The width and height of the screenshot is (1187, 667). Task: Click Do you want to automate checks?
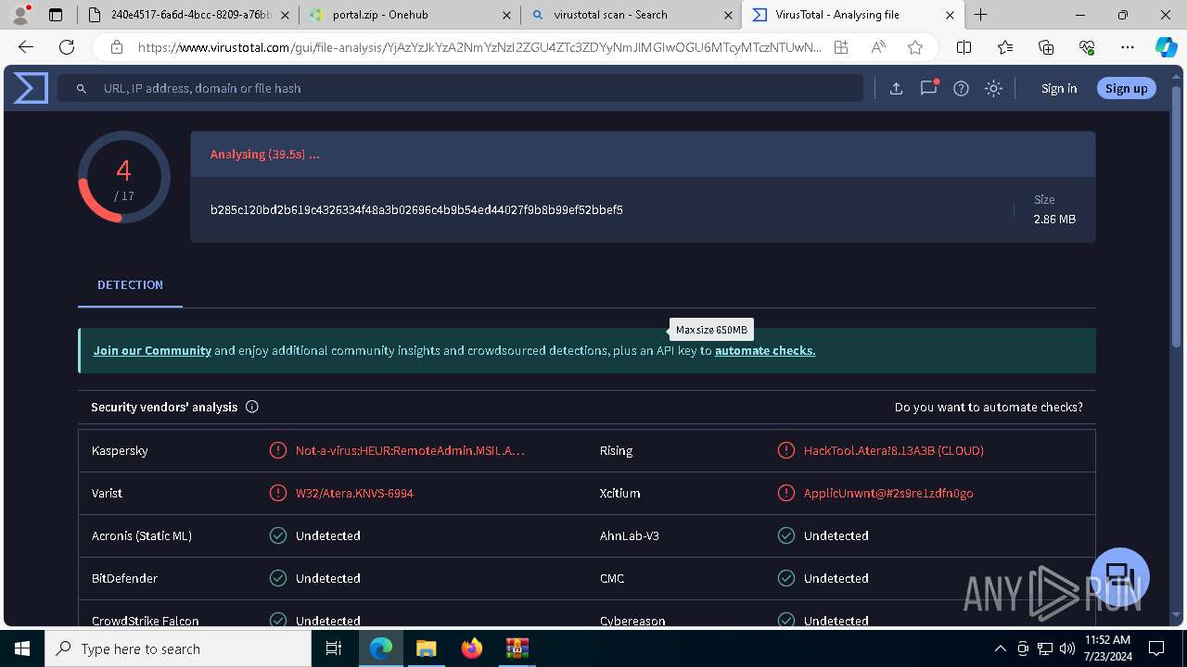(x=989, y=407)
